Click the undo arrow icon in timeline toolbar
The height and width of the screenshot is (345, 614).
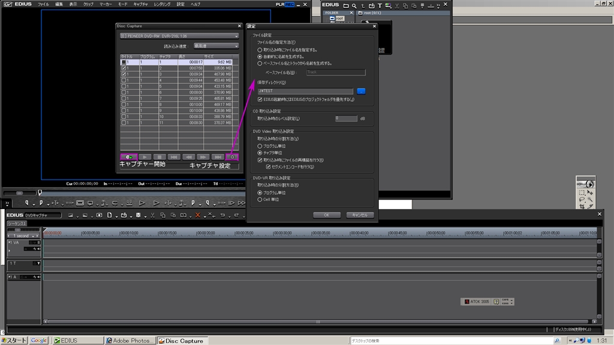click(222, 215)
